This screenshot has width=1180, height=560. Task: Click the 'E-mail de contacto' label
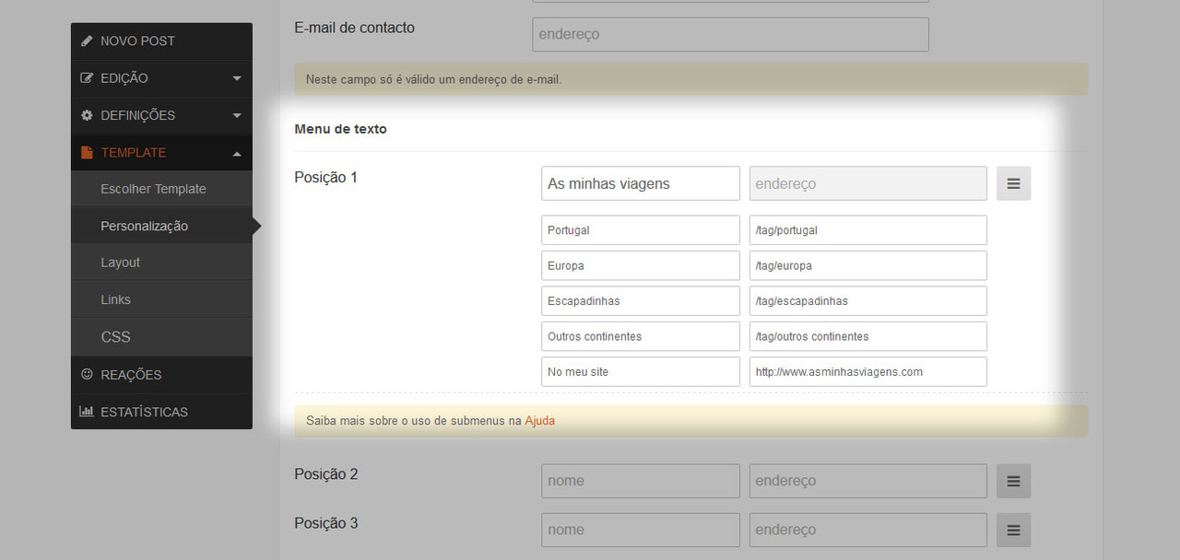tap(354, 28)
